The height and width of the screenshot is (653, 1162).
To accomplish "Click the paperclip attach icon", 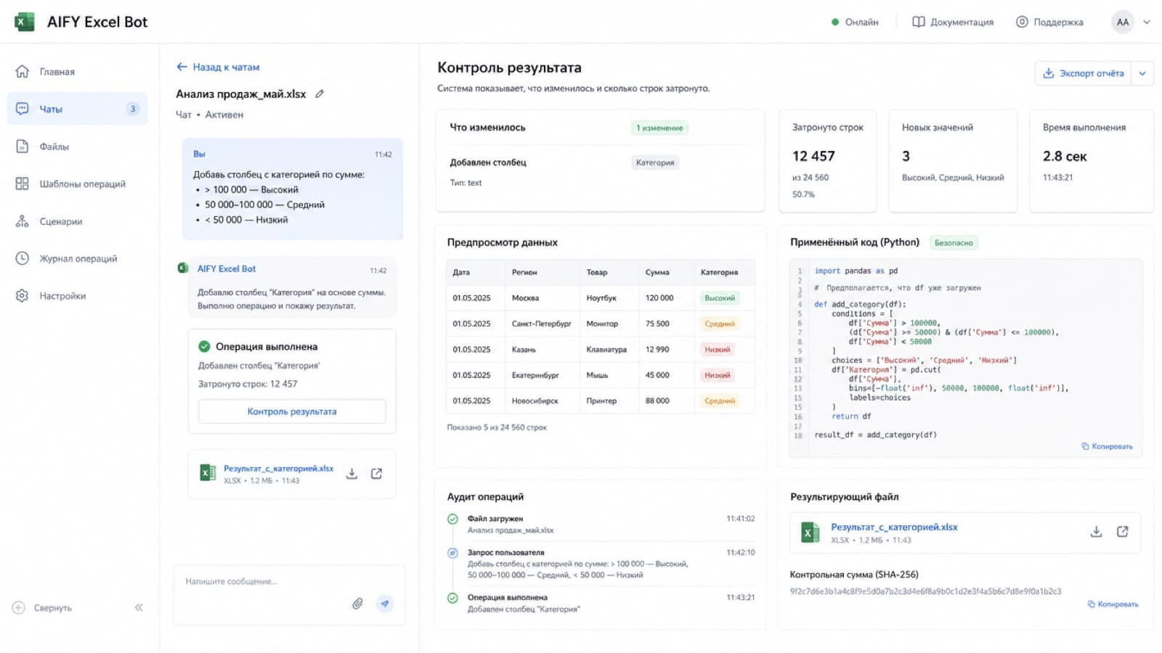I will 357,604.
